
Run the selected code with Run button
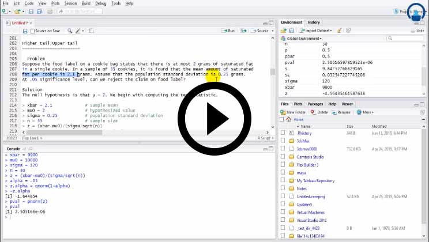coord(228,31)
